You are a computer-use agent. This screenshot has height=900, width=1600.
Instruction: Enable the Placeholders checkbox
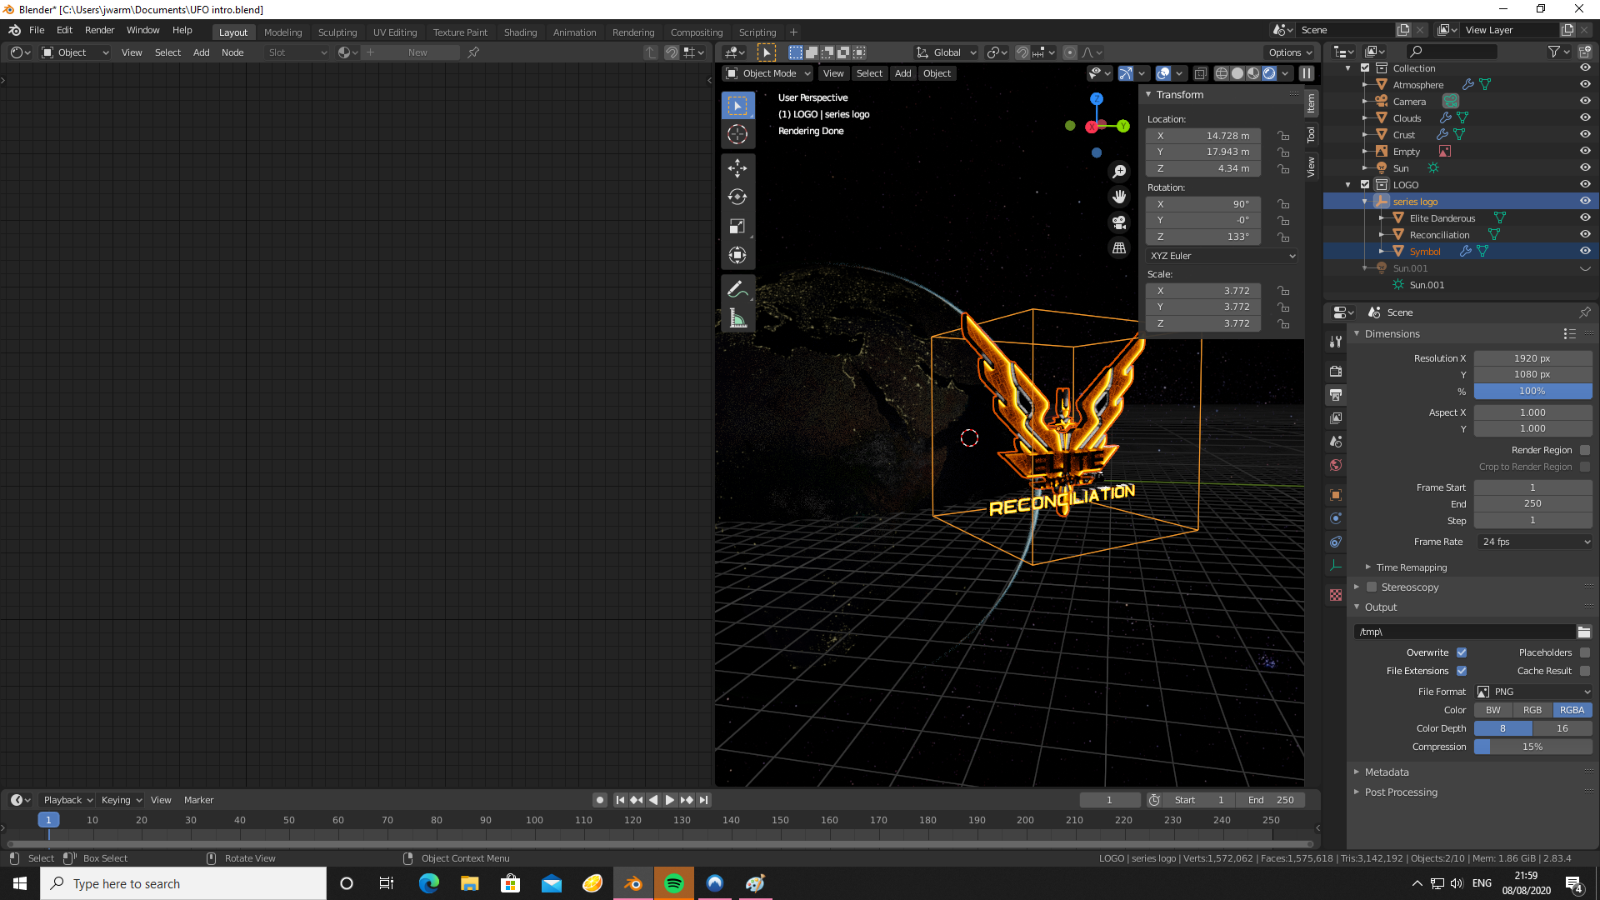pos(1585,652)
